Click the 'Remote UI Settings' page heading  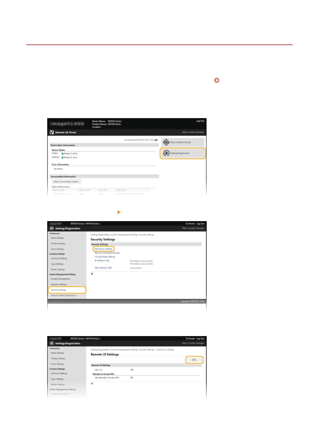point(105,354)
